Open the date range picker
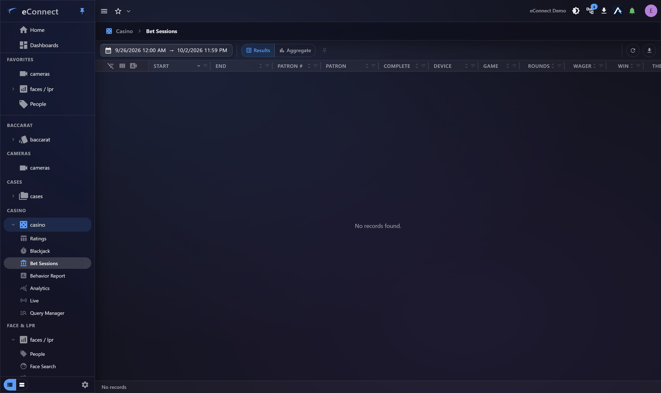661x393 pixels. (166, 50)
